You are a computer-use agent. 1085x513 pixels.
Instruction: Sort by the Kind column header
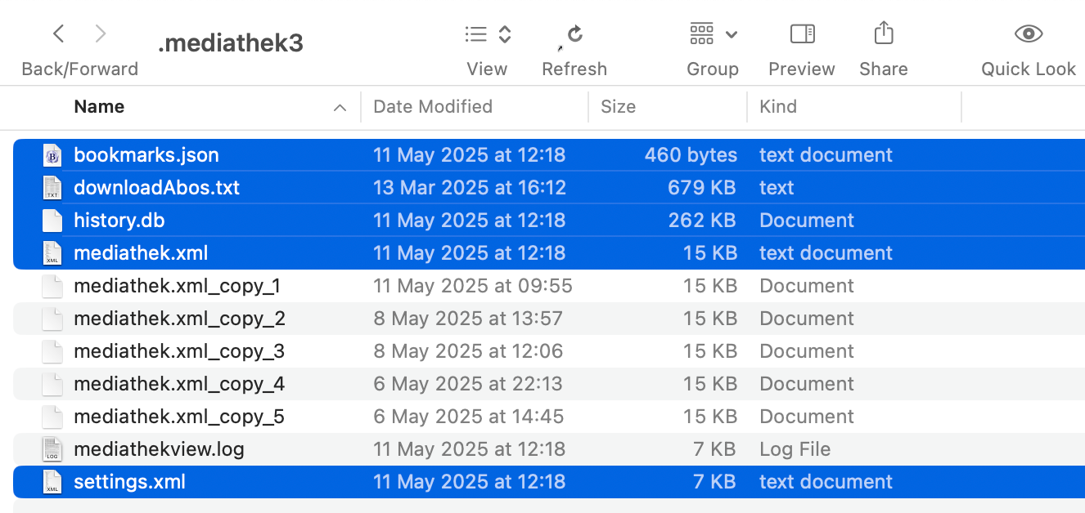(x=778, y=106)
